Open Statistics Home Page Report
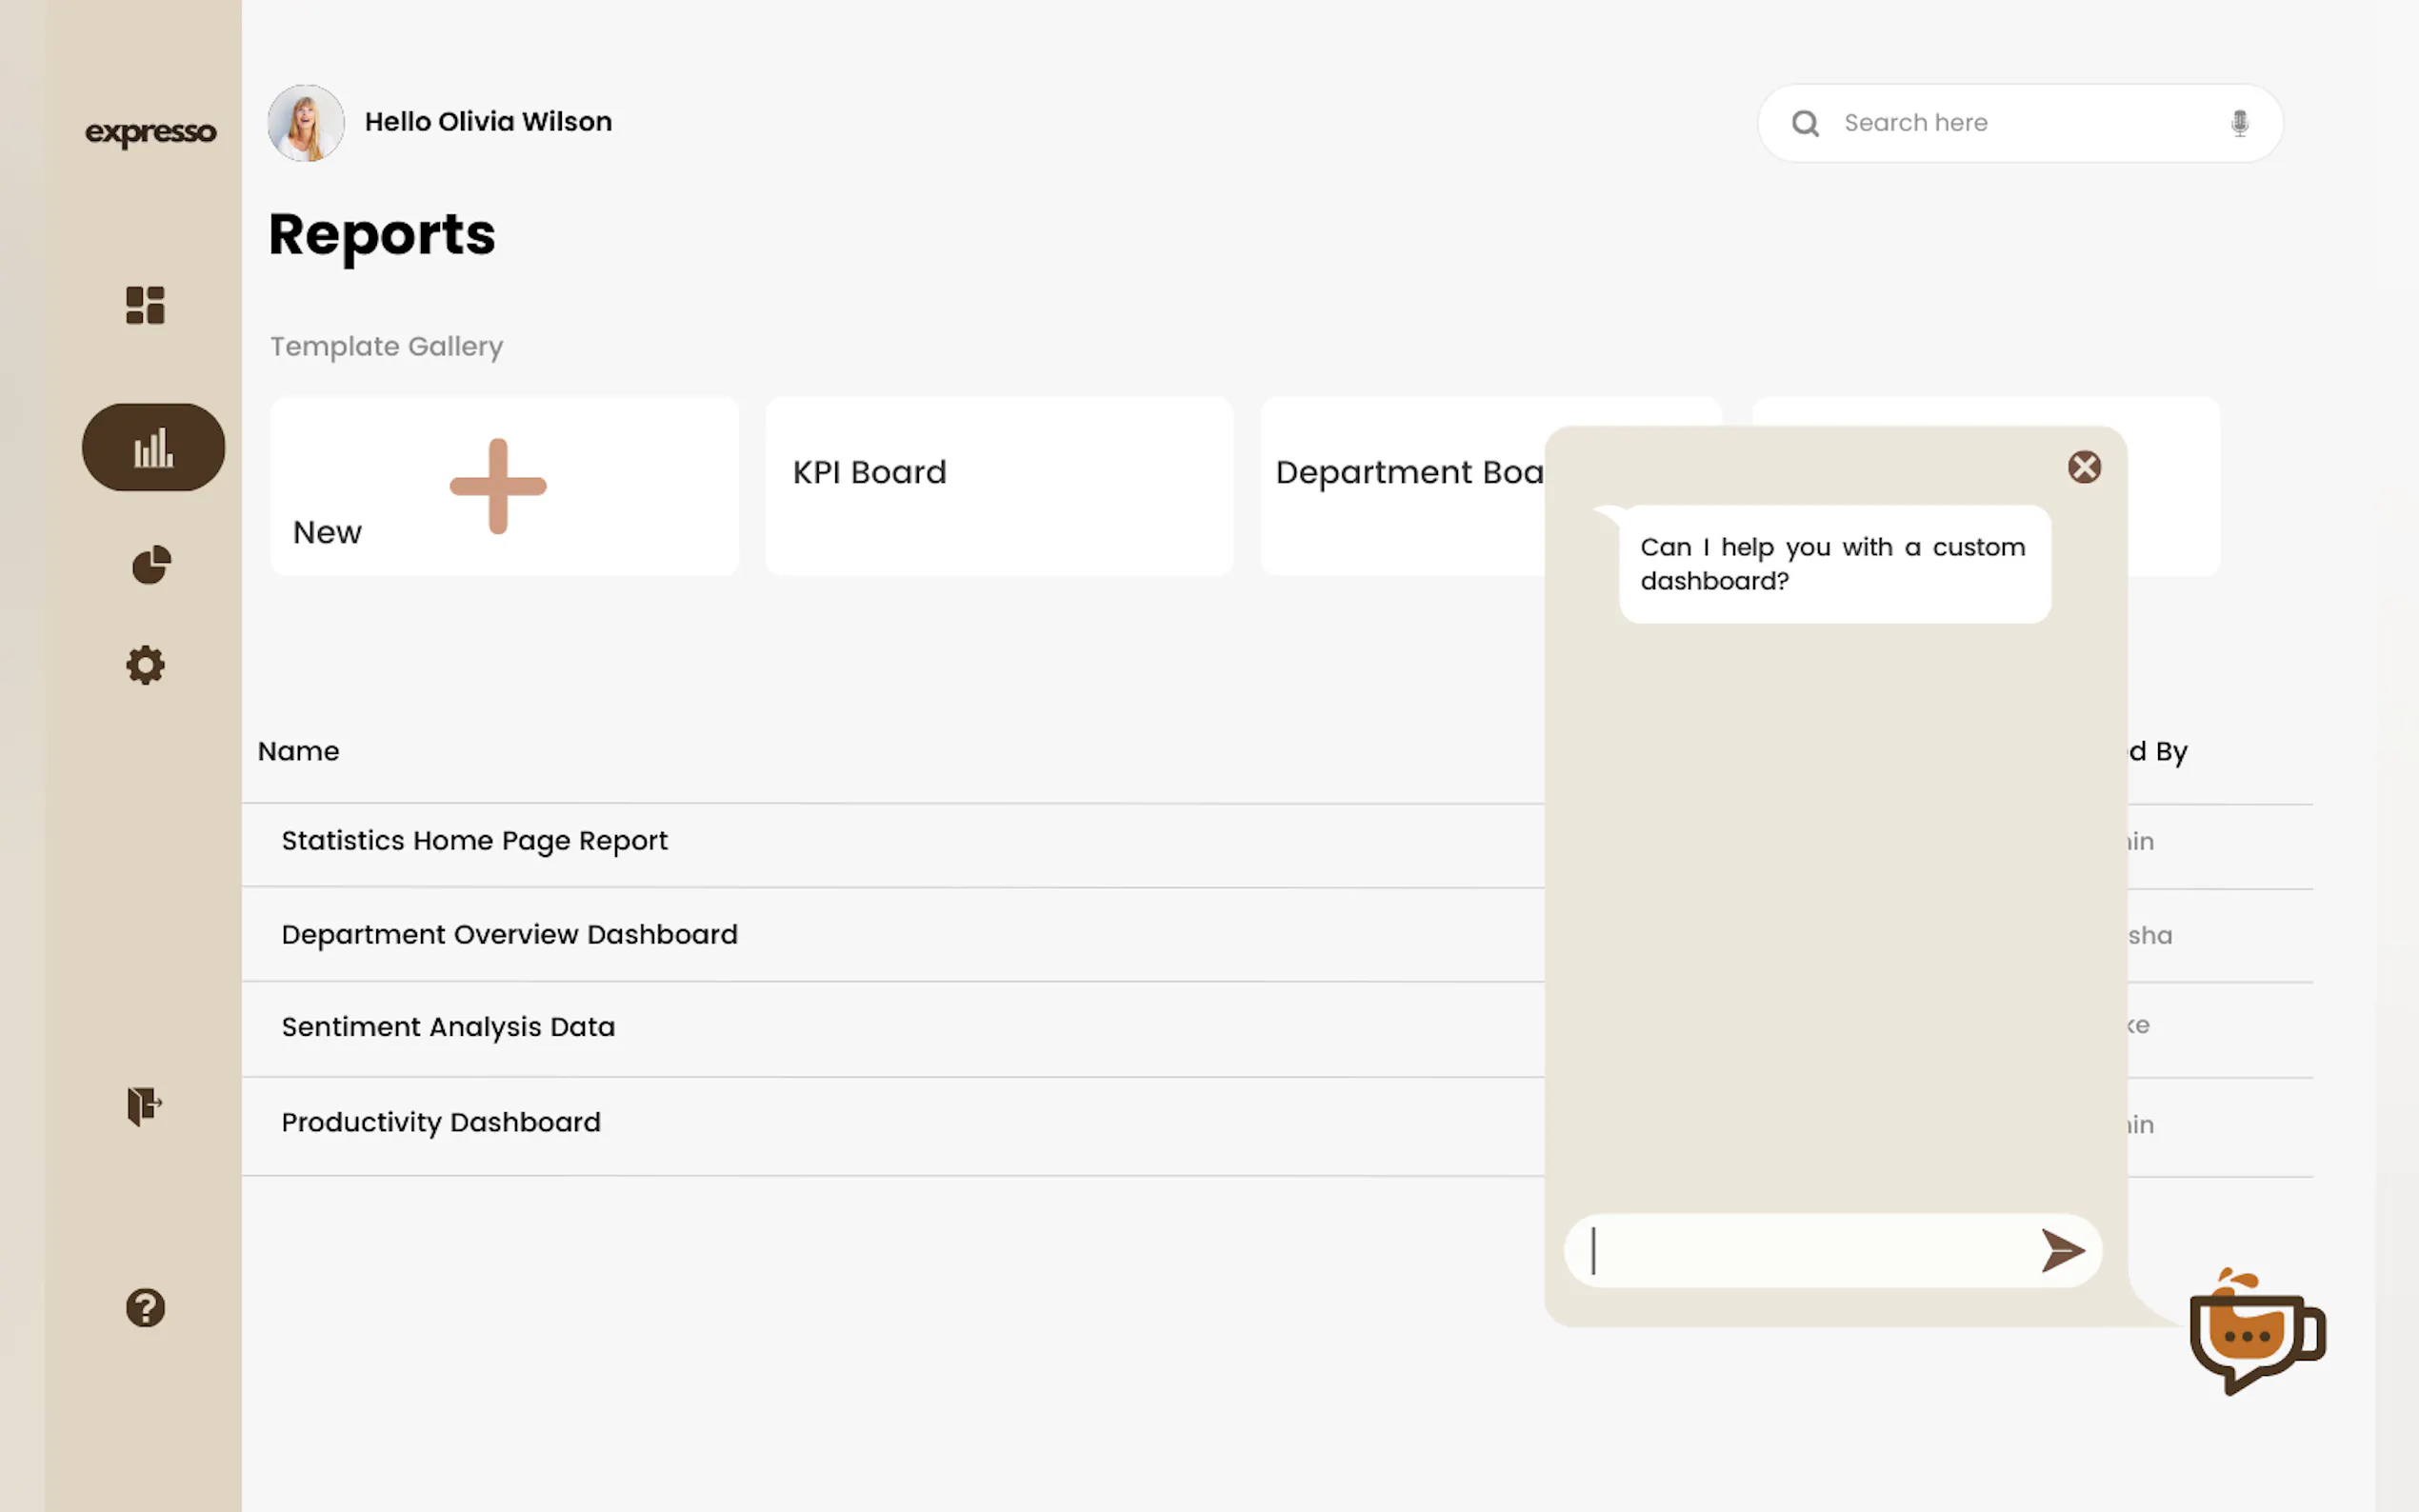 coord(474,841)
